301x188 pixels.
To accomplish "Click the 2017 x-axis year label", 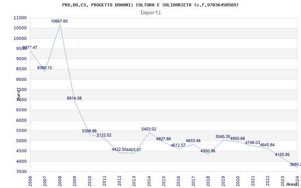I will coord(193,181).
